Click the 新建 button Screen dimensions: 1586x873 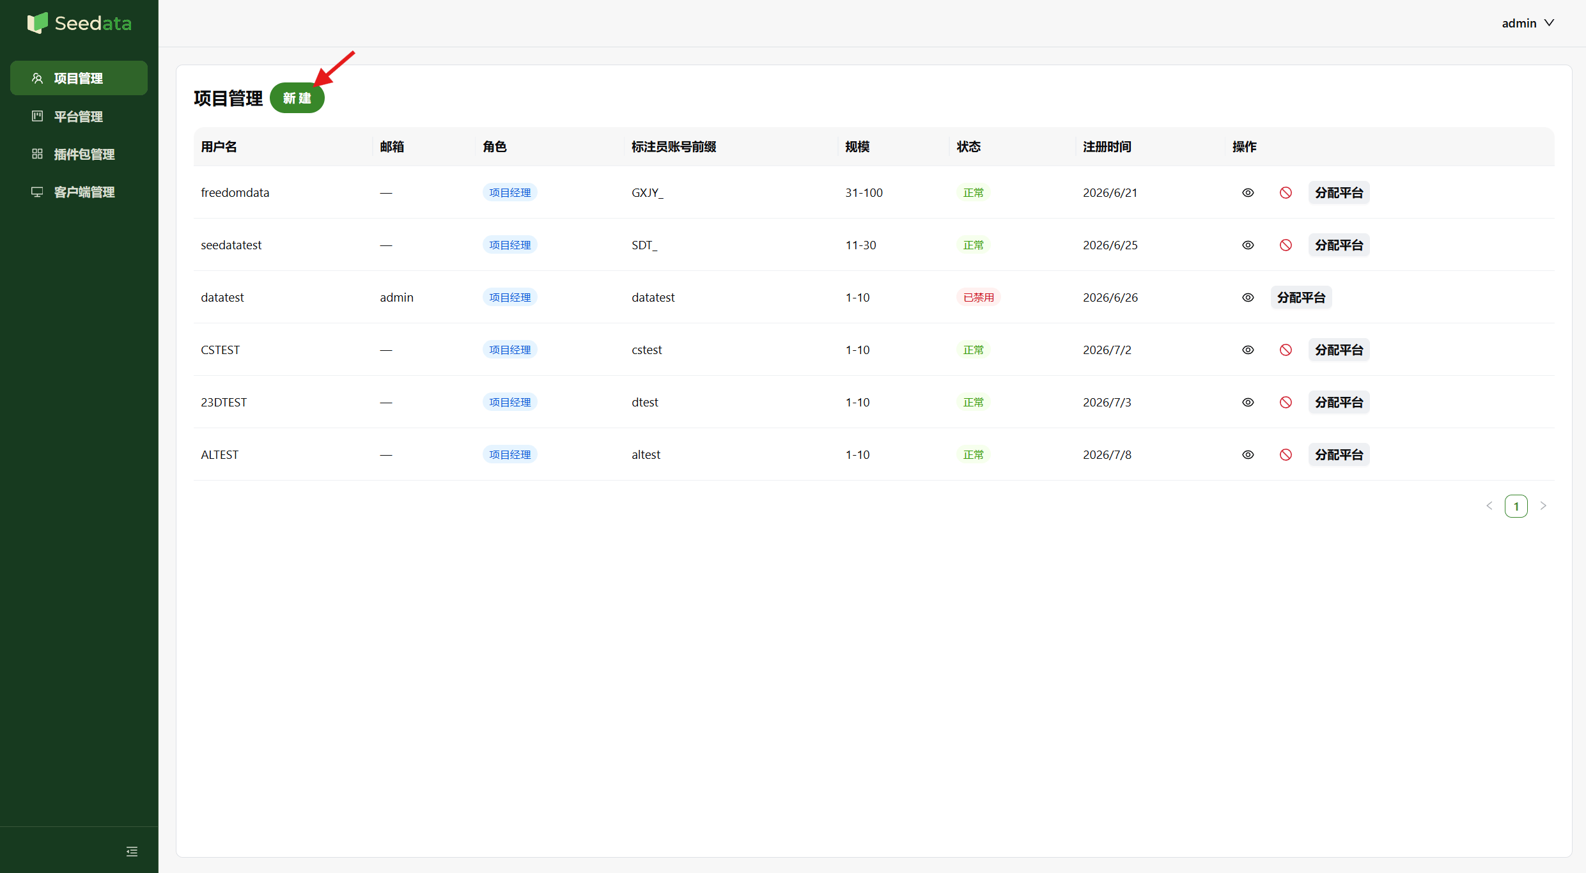click(297, 98)
